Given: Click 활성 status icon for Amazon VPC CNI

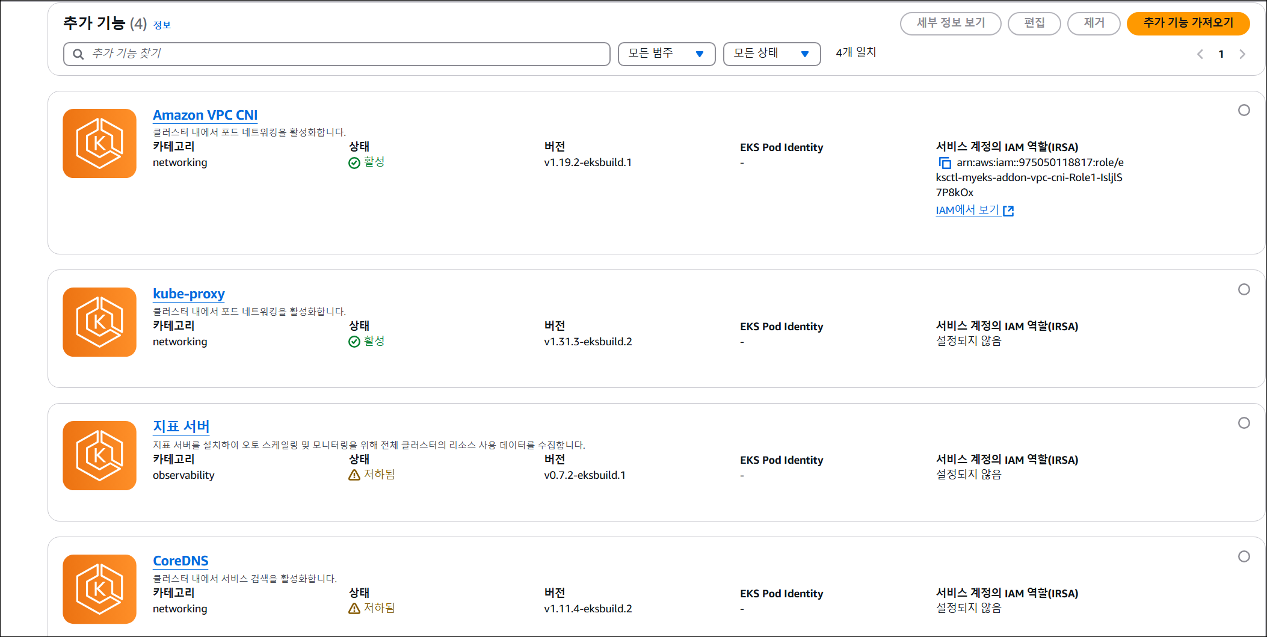Looking at the screenshot, I should [354, 163].
